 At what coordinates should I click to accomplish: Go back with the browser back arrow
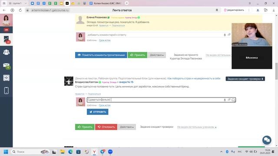(4, 10)
